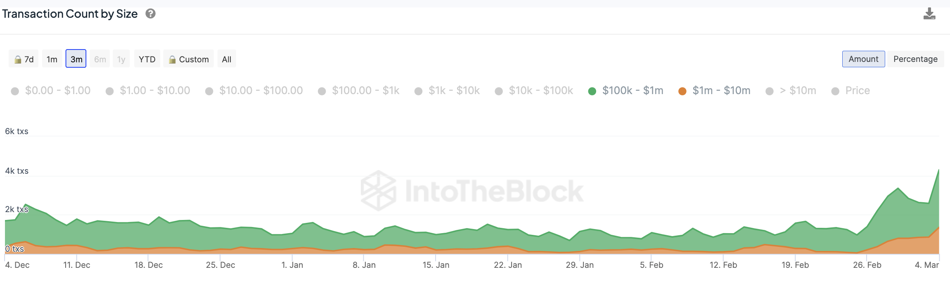Screen dimensions: 950x286
Task: Click the download chart icon
Action: [x=929, y=14]
